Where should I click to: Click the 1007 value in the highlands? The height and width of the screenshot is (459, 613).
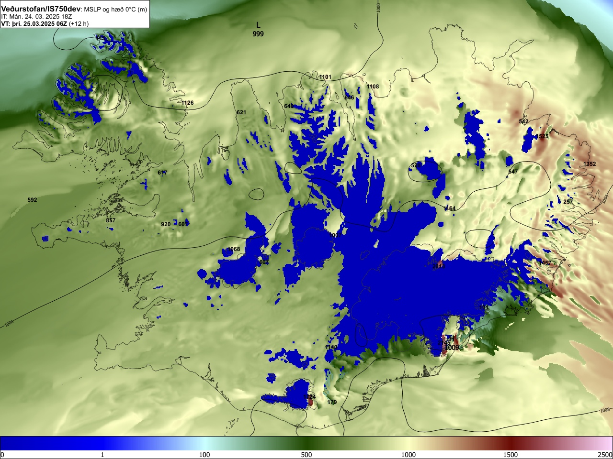(335, 235)
